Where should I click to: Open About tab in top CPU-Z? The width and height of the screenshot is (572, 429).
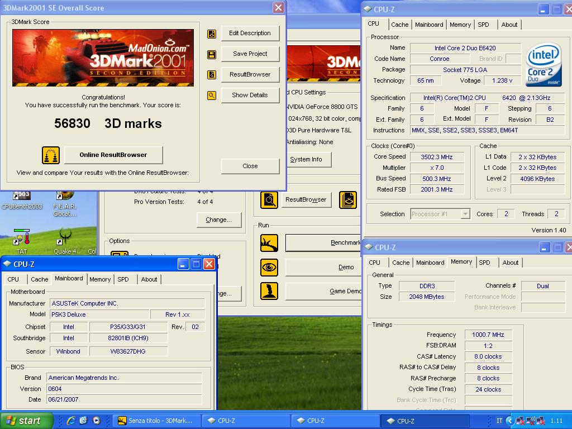(509, 25)
